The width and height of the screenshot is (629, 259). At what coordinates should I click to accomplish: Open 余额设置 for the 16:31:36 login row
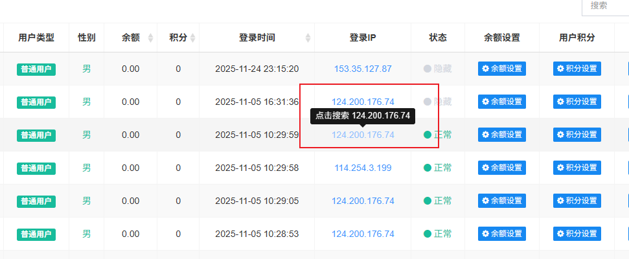(502, 102)
